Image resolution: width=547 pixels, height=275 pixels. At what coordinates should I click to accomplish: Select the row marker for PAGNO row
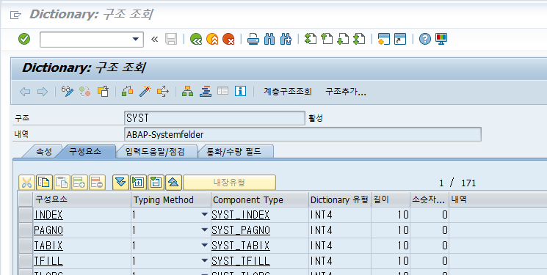pyautogui.click(x=26, y=230)
